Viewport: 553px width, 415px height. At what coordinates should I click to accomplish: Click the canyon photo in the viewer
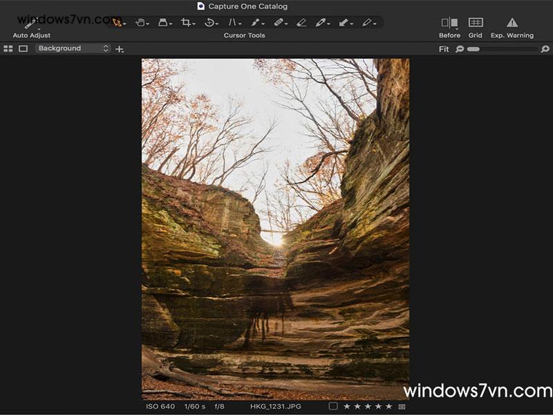click(275, 229)
